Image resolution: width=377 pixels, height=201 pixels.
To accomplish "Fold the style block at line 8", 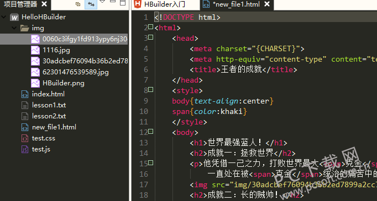I will [x=150, y=90].
